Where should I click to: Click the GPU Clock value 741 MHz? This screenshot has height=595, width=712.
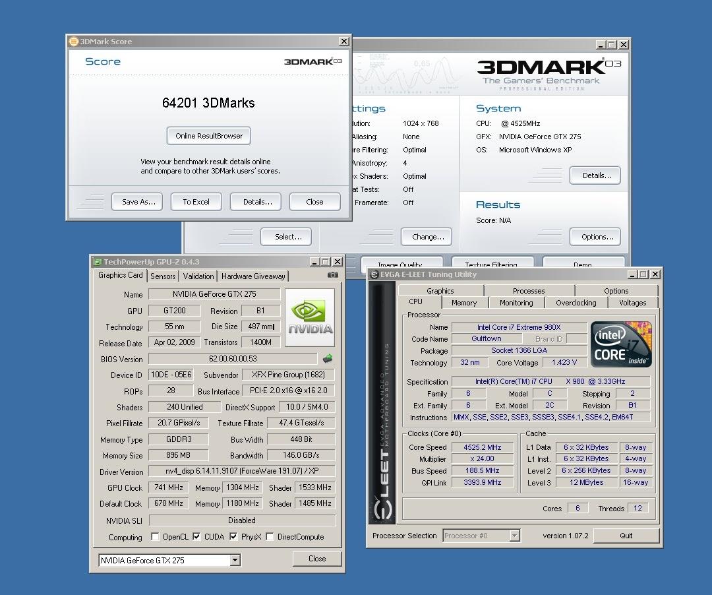169,487
